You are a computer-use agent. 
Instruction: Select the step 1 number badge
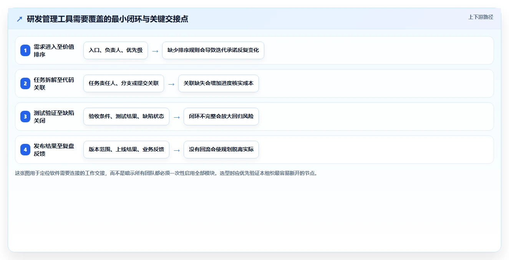pyautogui.click(x=25, y=50)
